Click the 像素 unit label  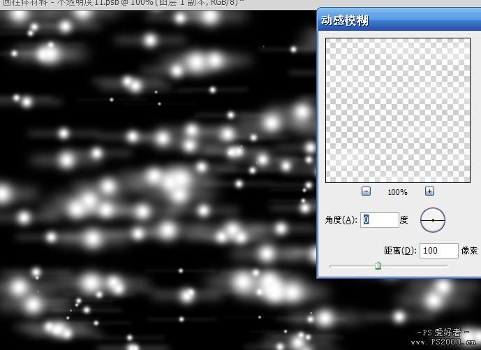point(469,251)
